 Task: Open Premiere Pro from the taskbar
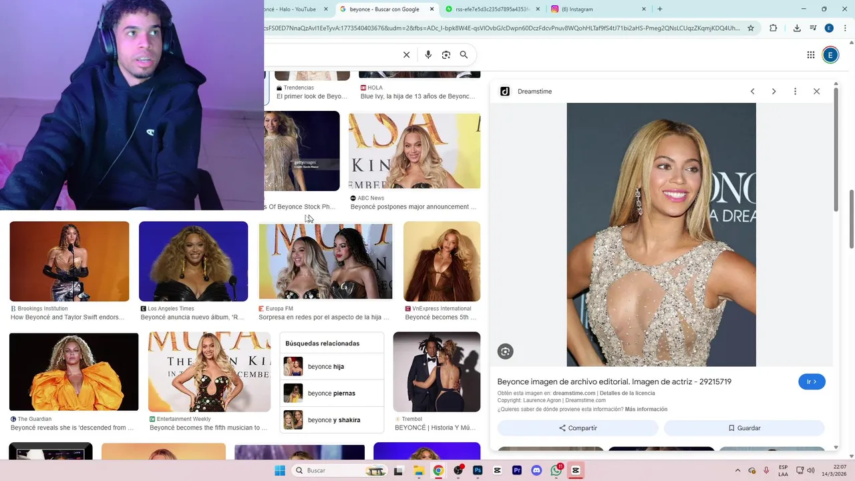(x=517, y=470)
